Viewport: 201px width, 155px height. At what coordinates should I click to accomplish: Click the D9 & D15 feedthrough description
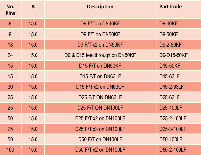point(100,55)
